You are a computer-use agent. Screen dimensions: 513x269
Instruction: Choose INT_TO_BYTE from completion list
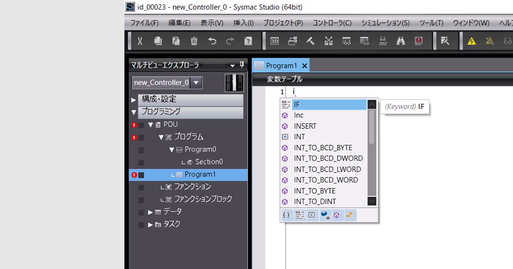(324, 191)
